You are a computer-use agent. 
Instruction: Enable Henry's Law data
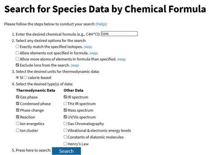(65, 144)
